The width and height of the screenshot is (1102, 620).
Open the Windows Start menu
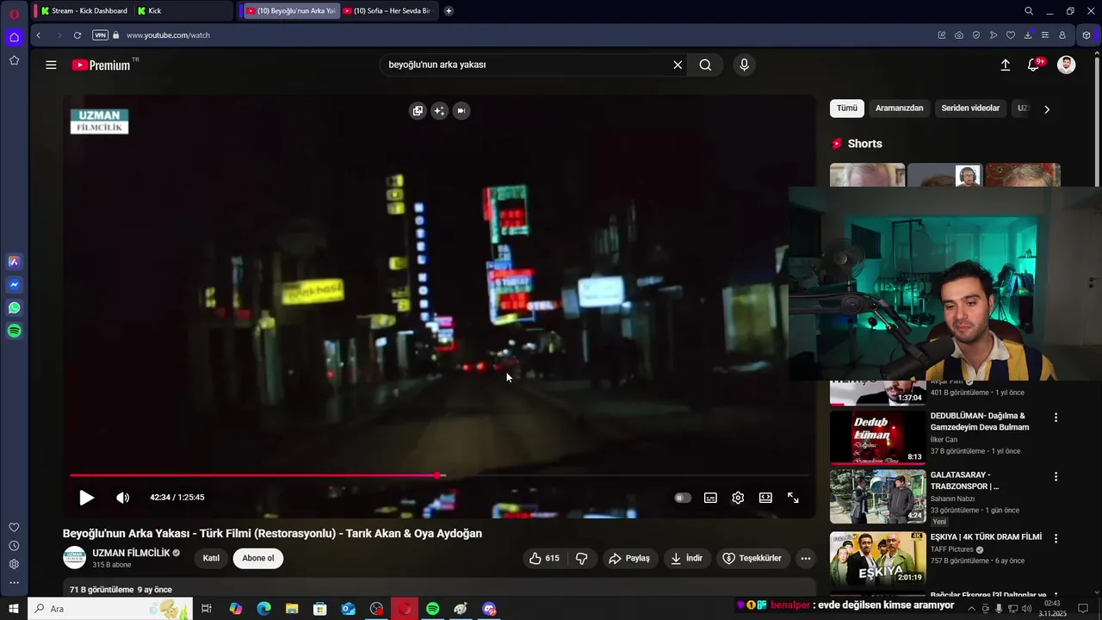[x=13, y=609]
